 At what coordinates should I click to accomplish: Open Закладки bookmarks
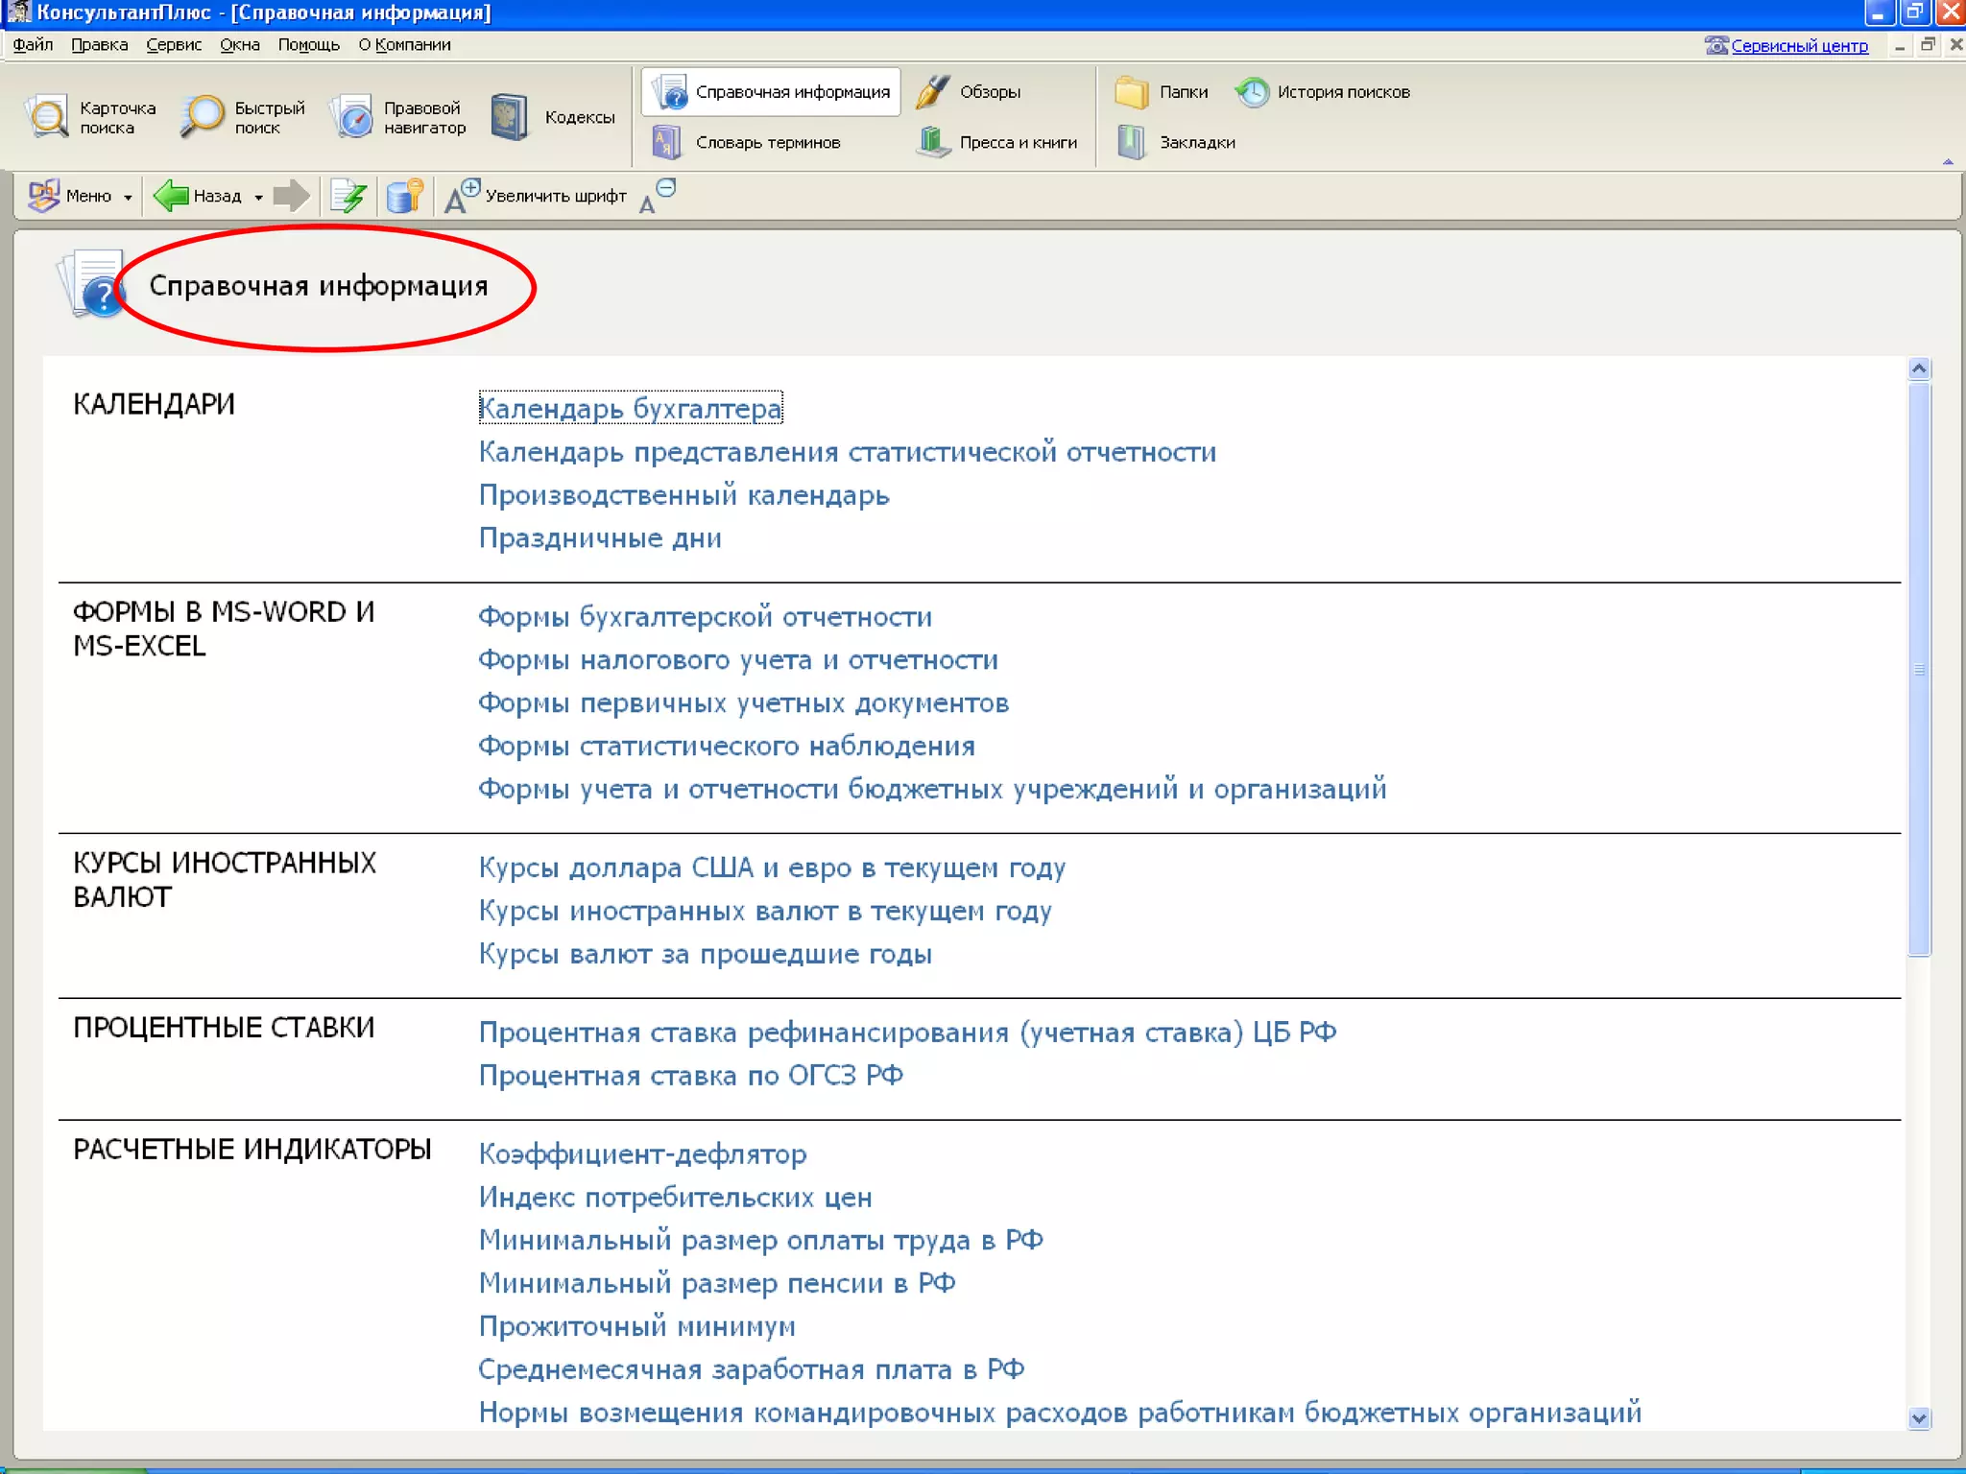coord(1177,142)
